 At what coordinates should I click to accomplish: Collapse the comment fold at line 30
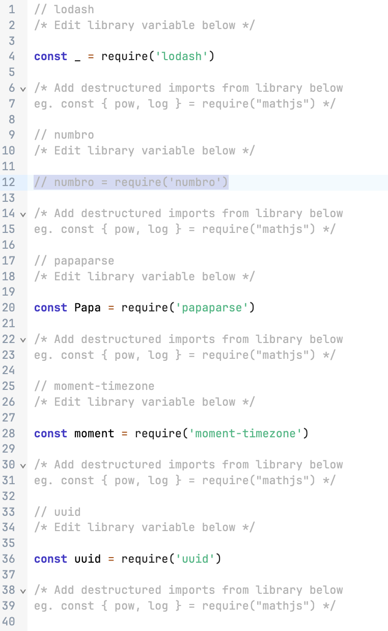(22, 465)
